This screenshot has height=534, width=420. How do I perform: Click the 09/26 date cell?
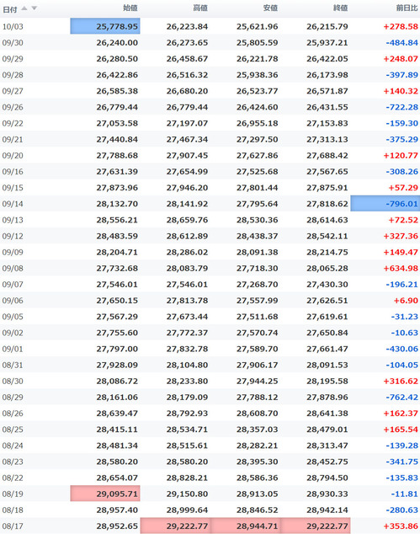pyautogui.click(x=13, y=107)
